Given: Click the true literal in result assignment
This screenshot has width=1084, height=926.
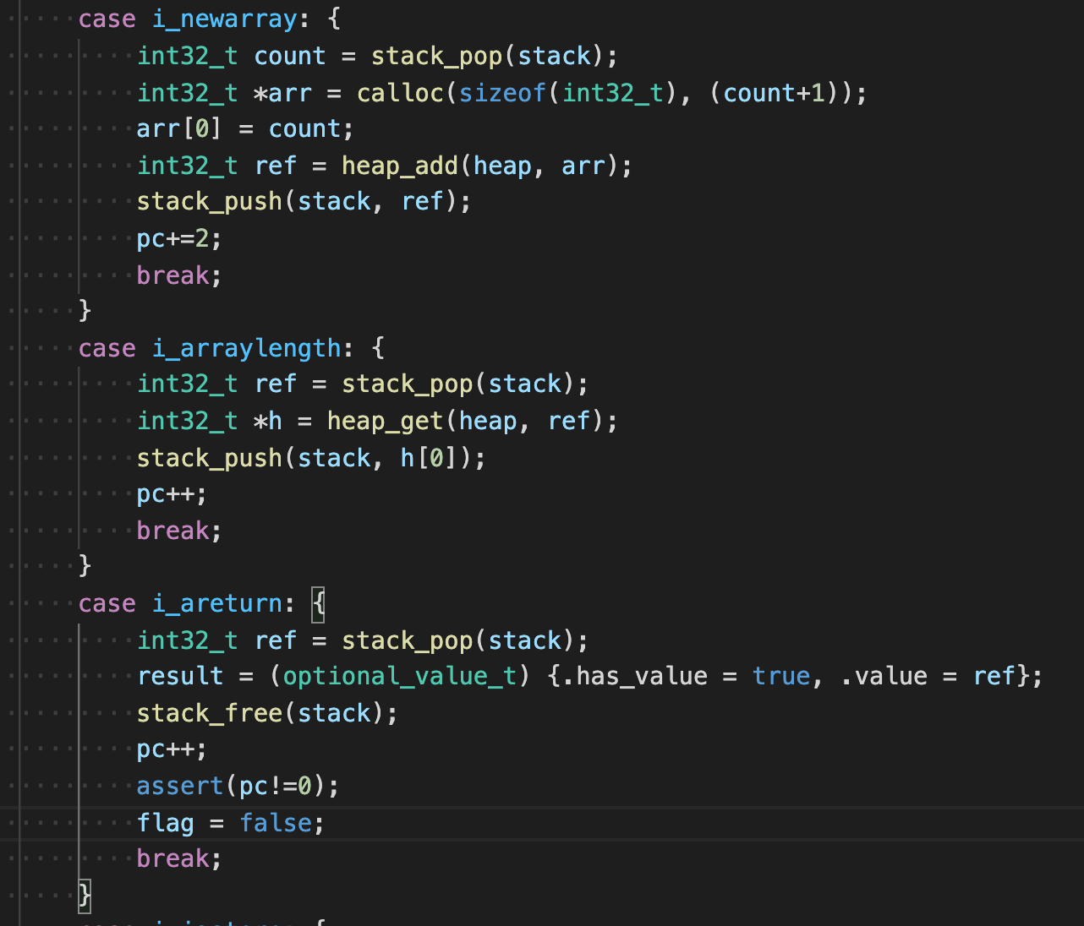Looking at the screenshot, I should pyautogui.click(x=780, y=676).
